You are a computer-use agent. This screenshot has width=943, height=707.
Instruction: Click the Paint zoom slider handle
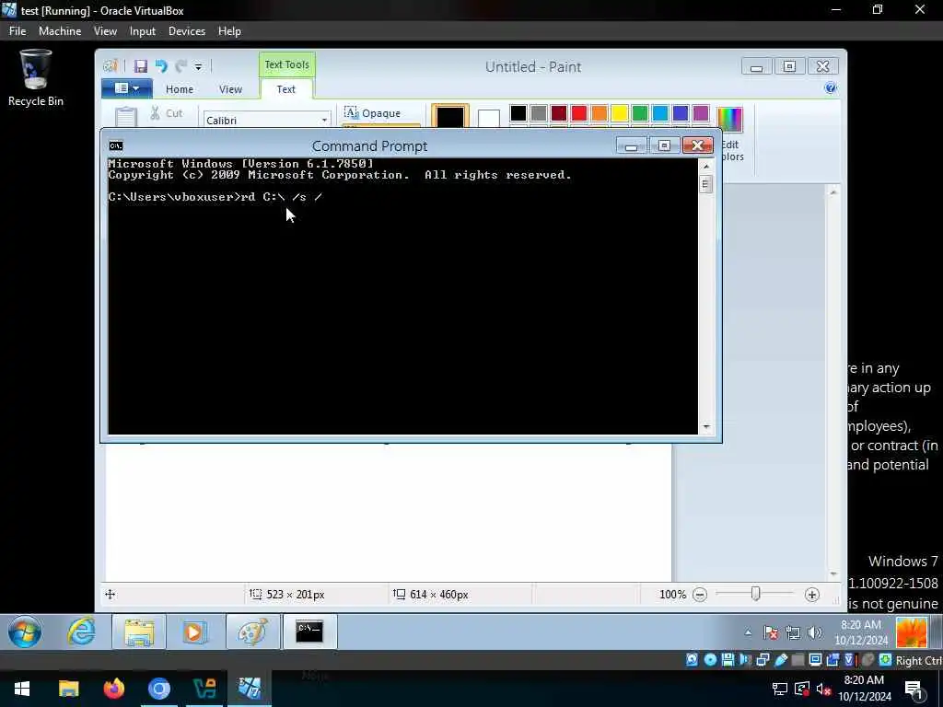pos(755,594)
